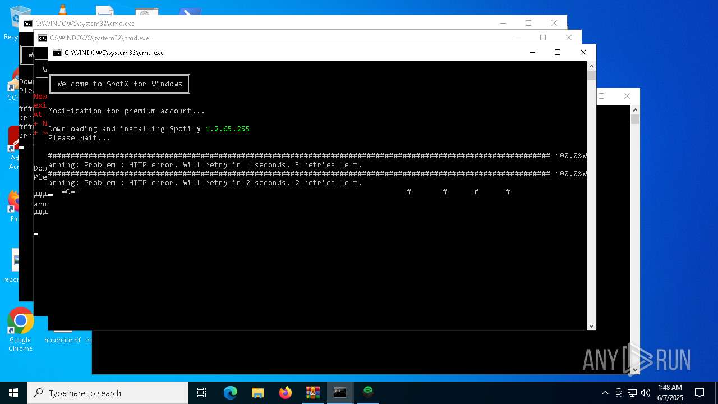
Task: Open File Explorer from taskbar
Action: tap(258, 393)
